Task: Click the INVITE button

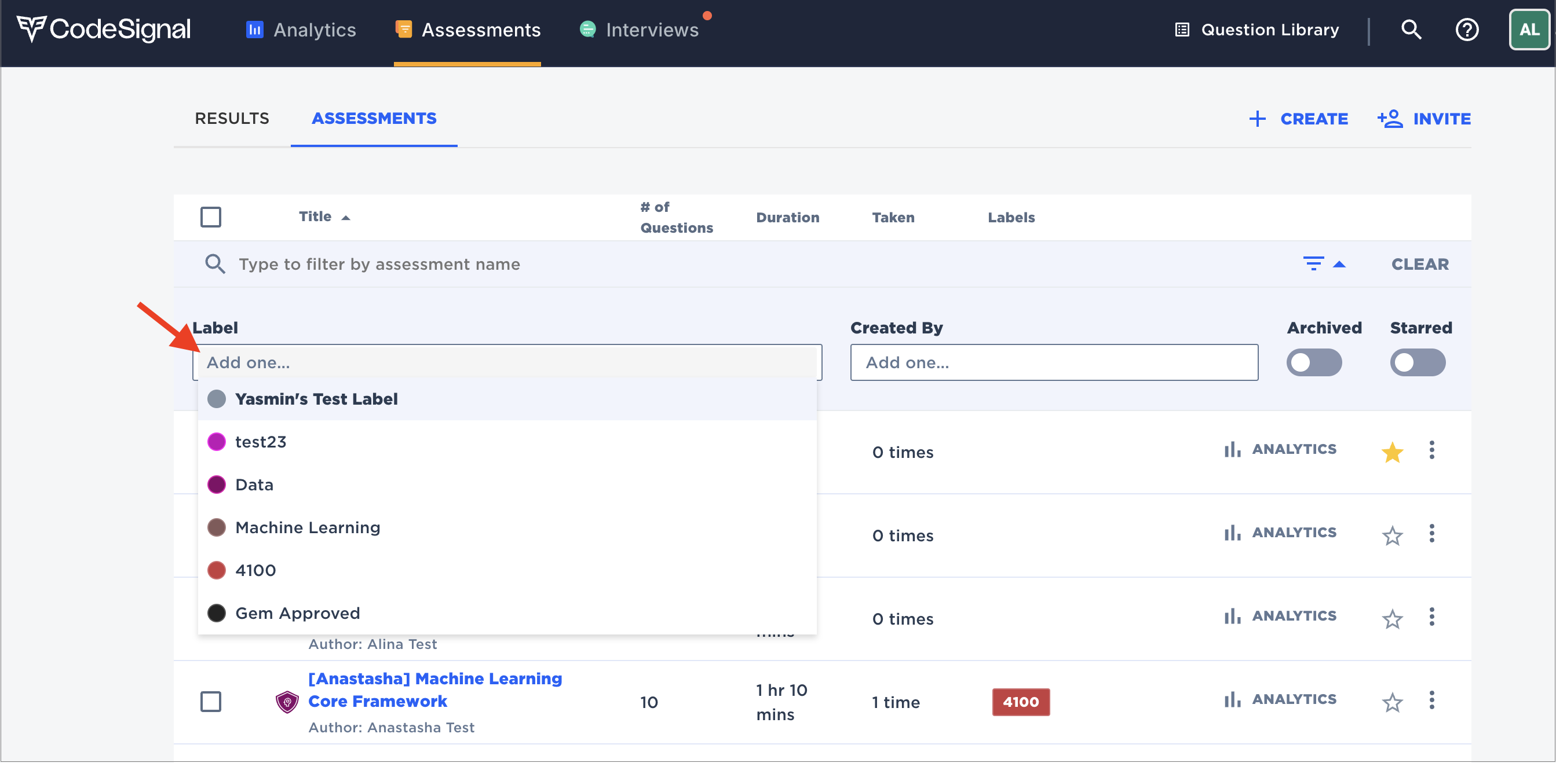Action: [x=1424, y=118]
